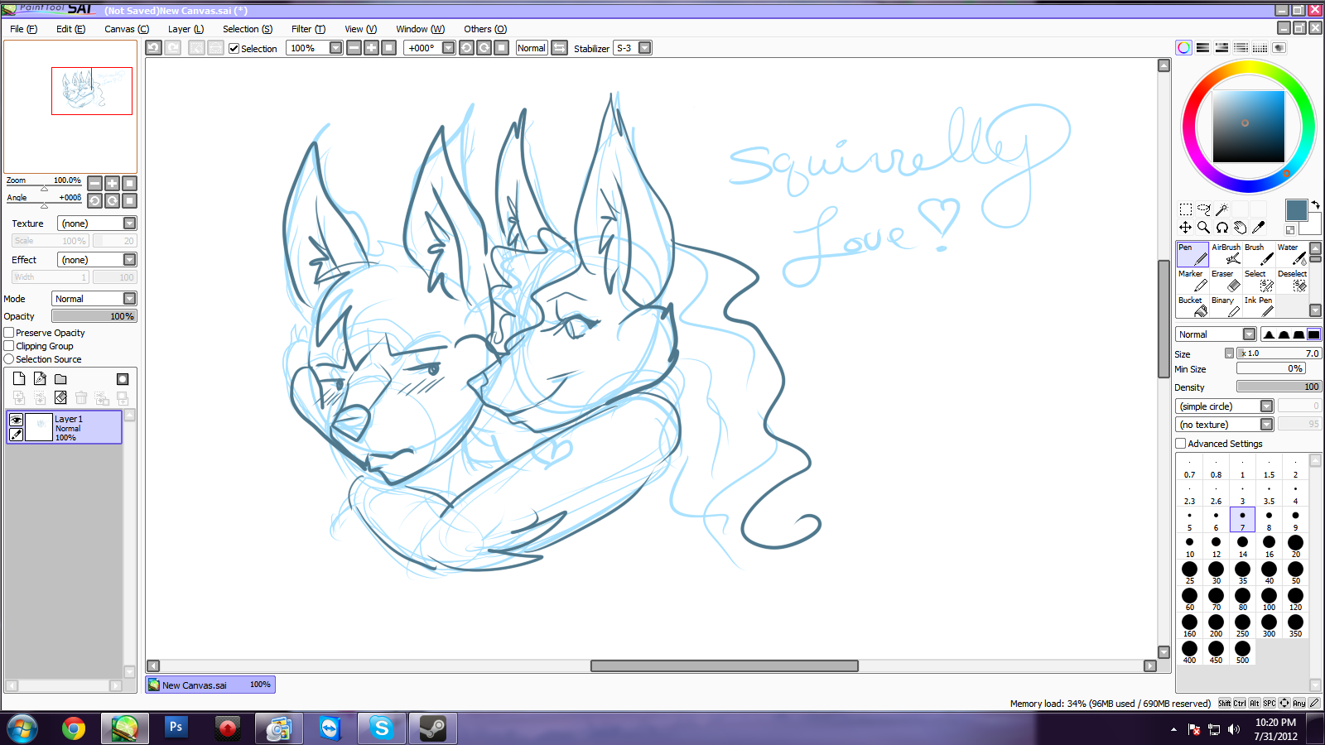Screen dimensions: 1325x745
Task: Select the Ink Pen tool
Action: pyautogui.click(x=1259, y=306)
